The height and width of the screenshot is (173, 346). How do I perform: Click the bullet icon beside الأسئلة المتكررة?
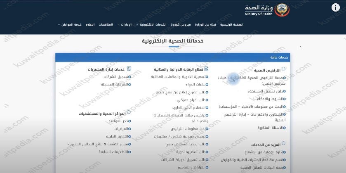point(285,128)
